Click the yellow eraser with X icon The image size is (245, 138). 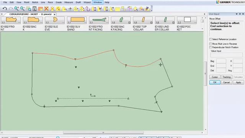[x=58, y=9]
